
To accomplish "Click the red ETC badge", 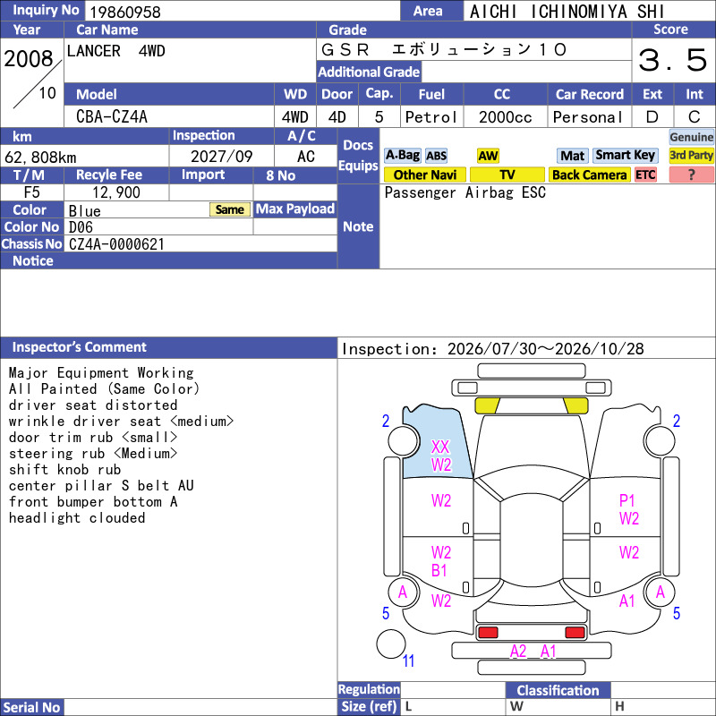I will click(645, 175).
